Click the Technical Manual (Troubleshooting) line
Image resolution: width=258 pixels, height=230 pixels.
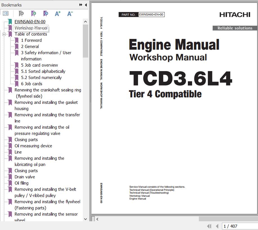click(x=149, y=193)
